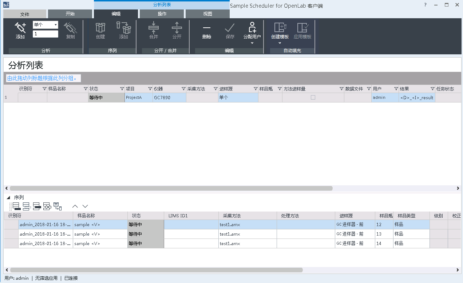This screenshot has height=283, width=463.
Task: Click the move down arrow in 序列 toolbar
Action: click(85, 206)
